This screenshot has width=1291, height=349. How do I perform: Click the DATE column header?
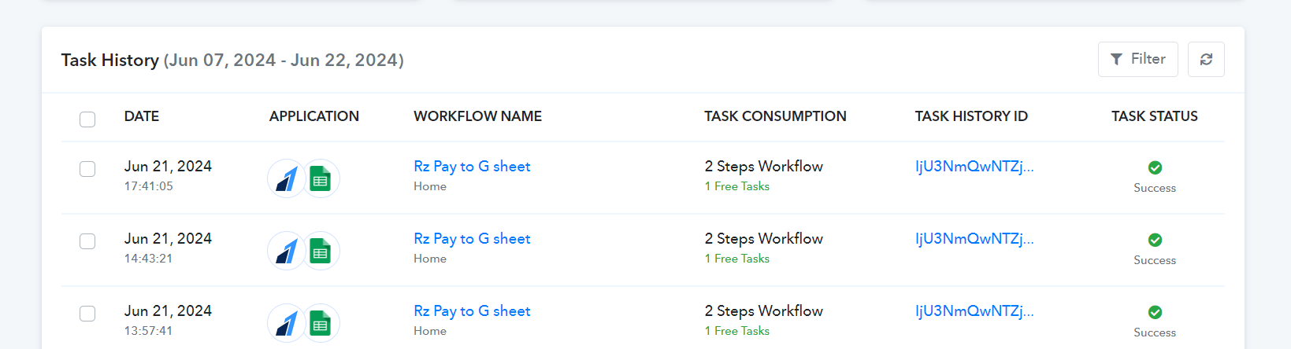click(142, 116)
